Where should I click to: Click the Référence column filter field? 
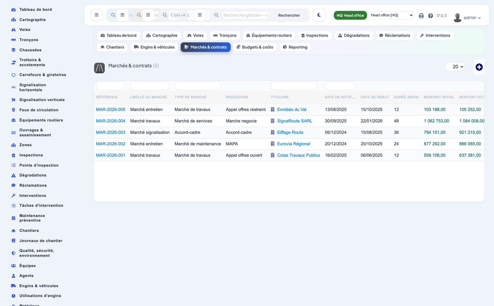[x=110, y=86]
